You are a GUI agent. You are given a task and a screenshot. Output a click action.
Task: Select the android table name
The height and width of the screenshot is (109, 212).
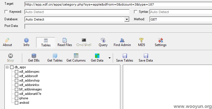pyautogui.click(x=24, y=103)
